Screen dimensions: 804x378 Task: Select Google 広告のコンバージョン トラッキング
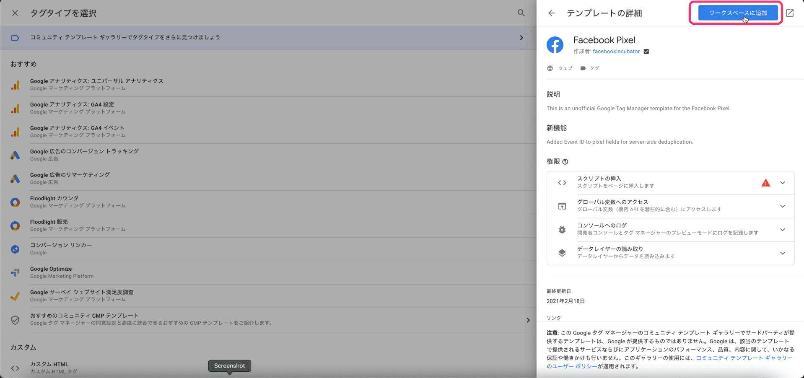pos(268,155)
